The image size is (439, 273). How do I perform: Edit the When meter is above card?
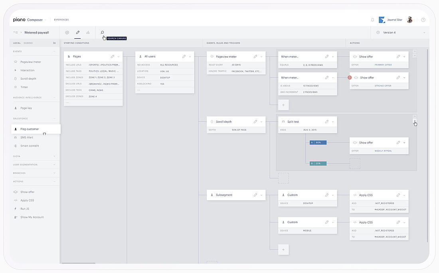tap(327, 77)
